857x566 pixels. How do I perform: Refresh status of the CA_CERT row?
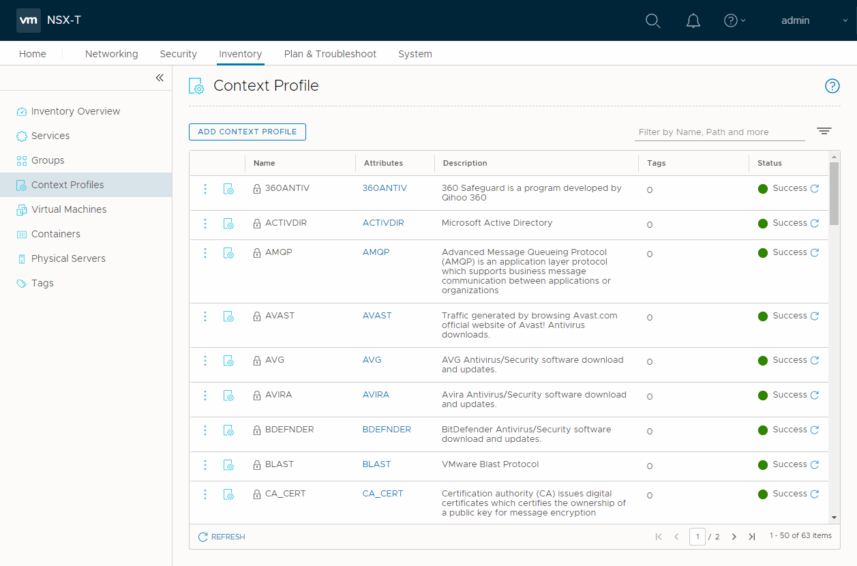click(x=814, y=494)
